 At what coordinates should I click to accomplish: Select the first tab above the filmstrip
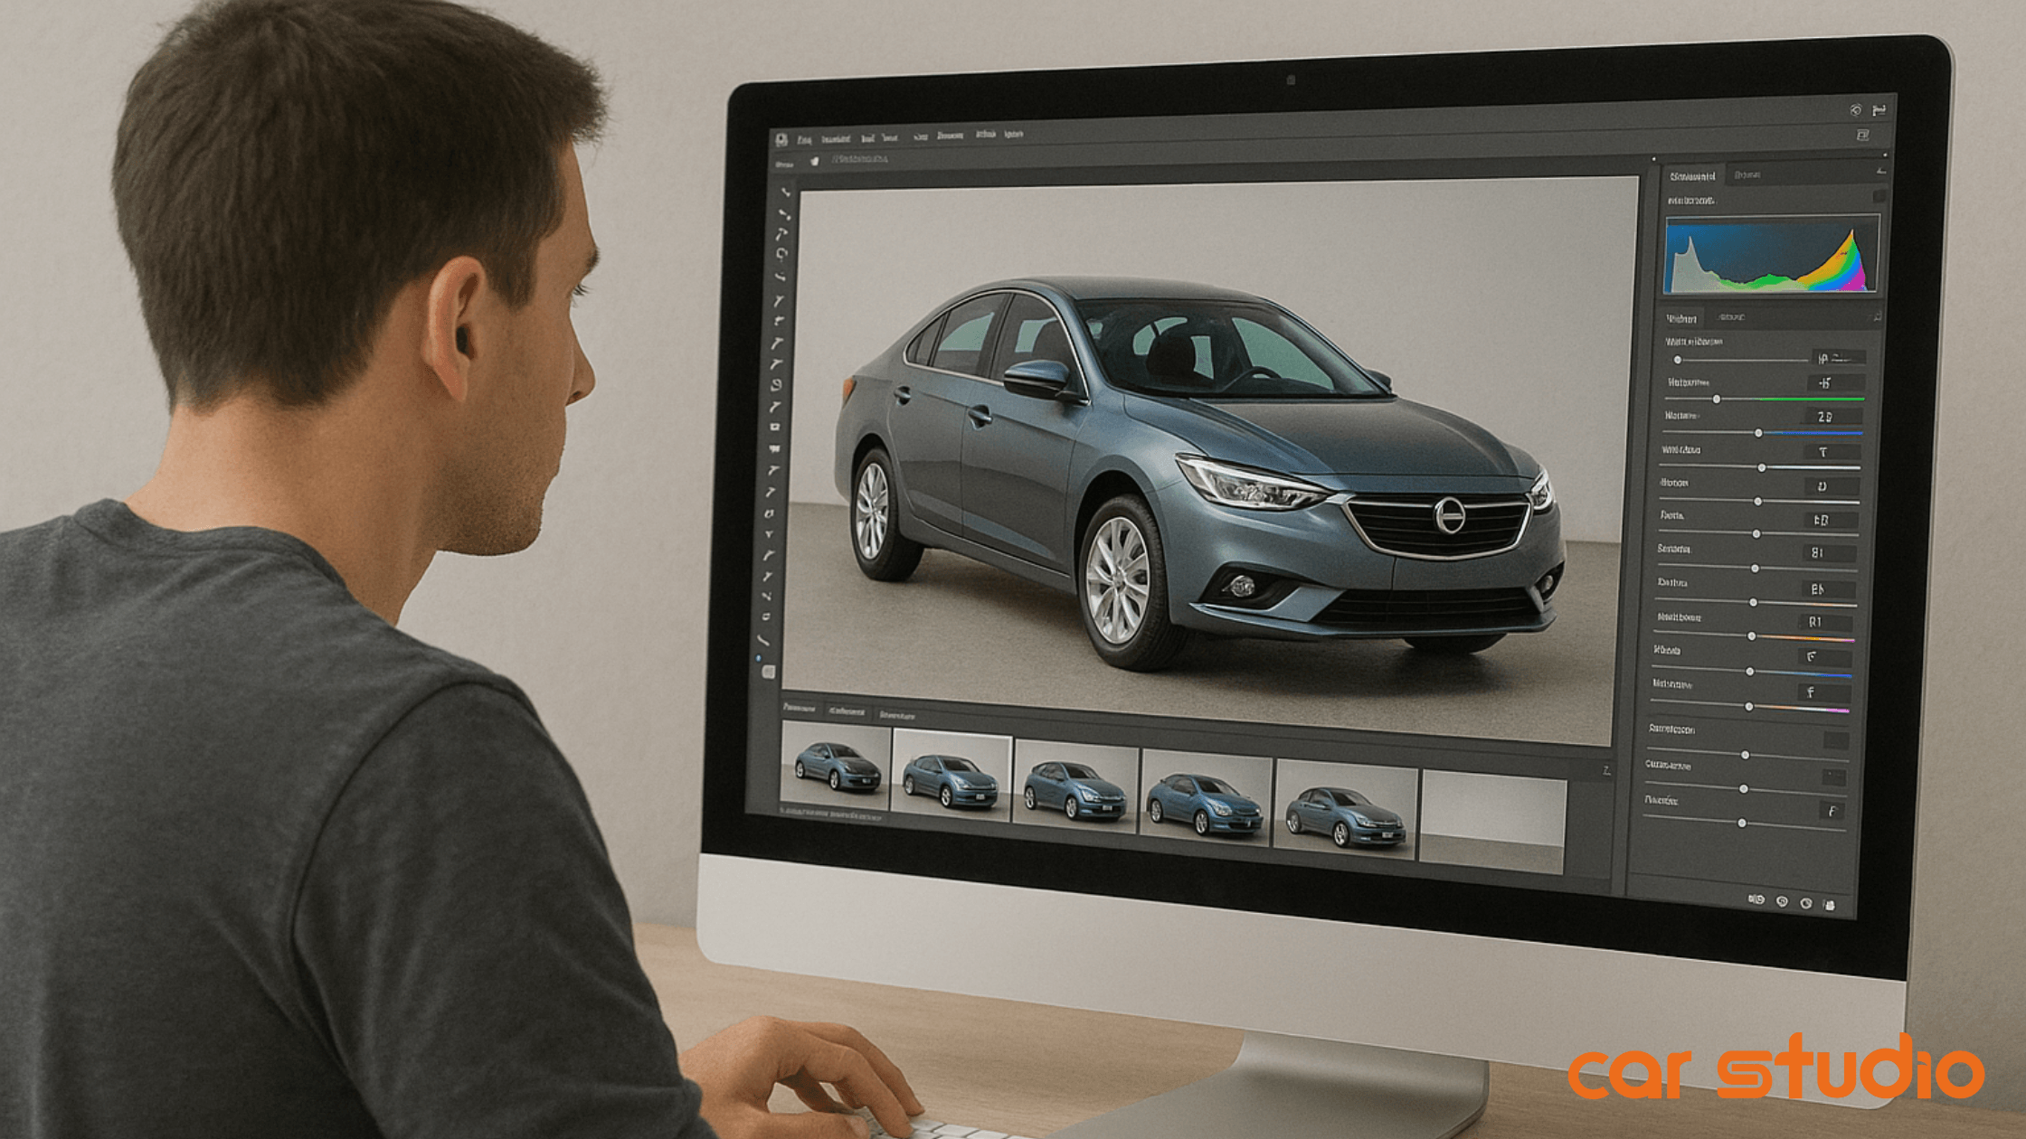[x=799, y=708]
